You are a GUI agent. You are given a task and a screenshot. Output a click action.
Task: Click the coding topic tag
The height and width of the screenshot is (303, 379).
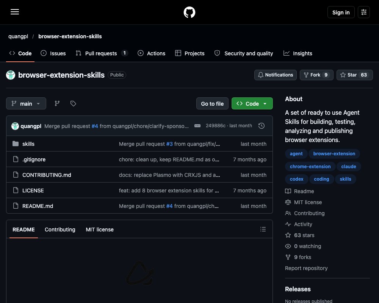[x=321, y=179]
